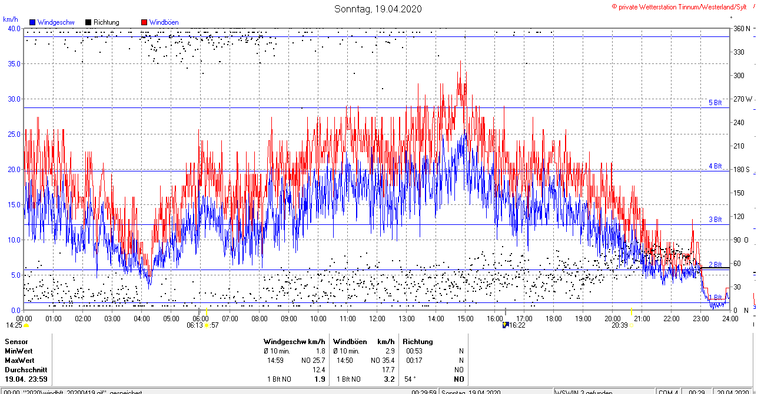Click the black Richtung legend swatch

pyautogui.click(x=88, y=22)
